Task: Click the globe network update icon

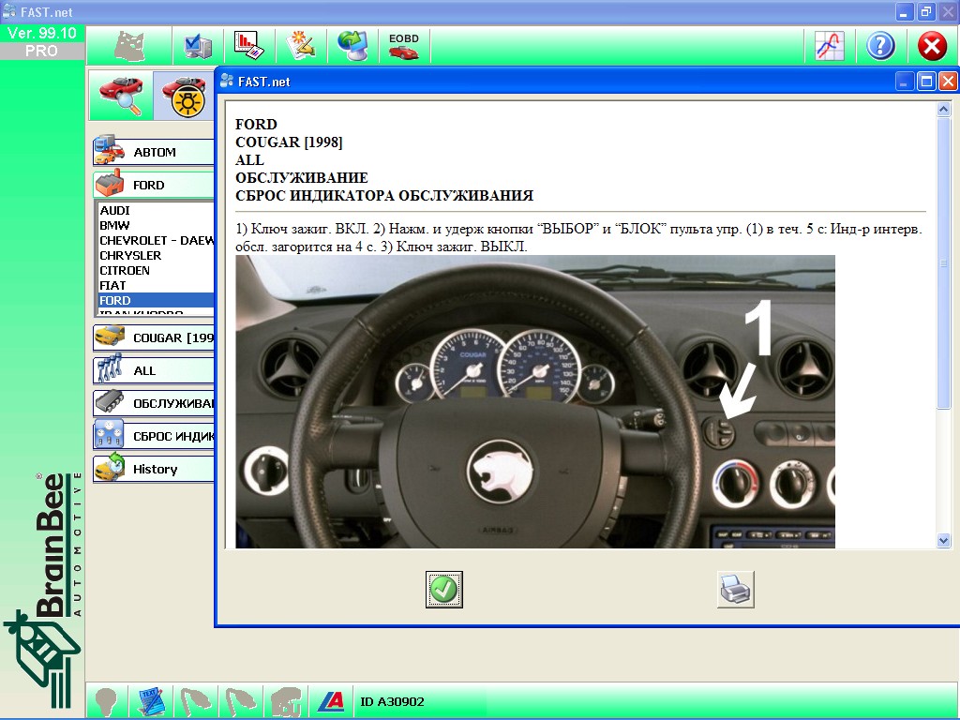Action: [352, 46]
